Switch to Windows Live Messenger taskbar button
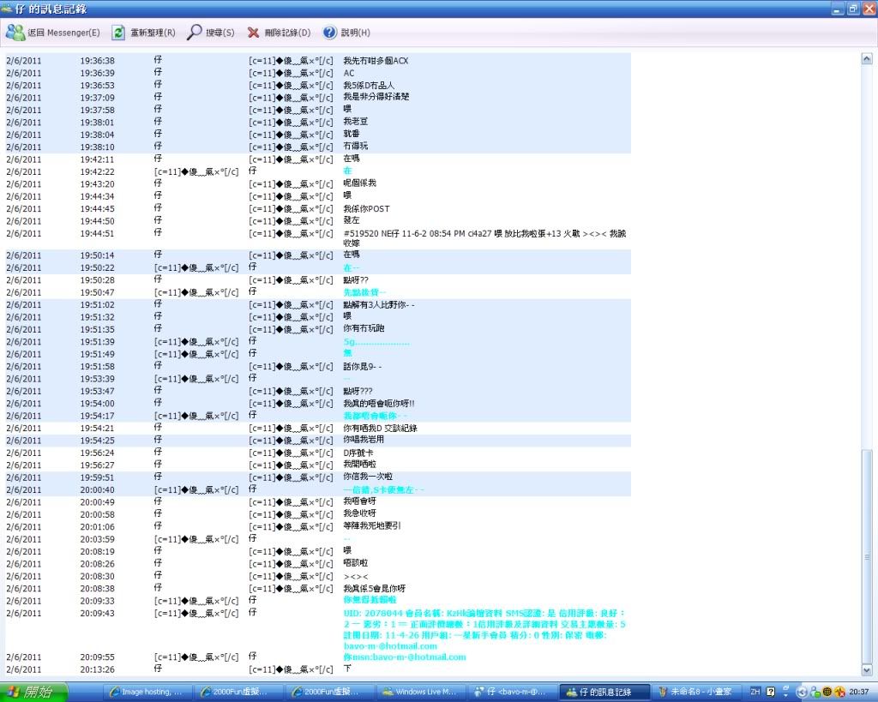This screenshot has width=878, height=702. 420,692
